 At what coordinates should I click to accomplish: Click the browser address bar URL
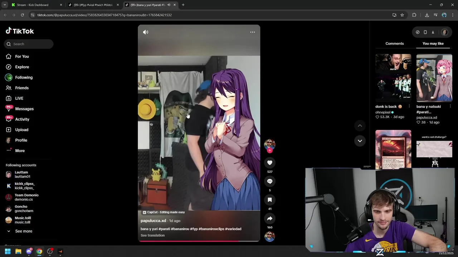104,15
